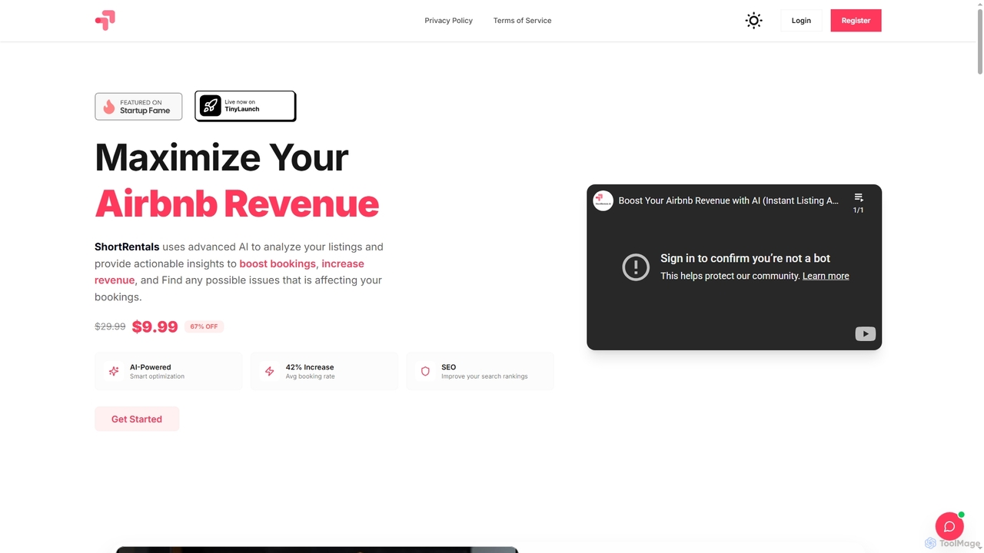
Task: Click the video error exclamation icon
Action: [636, 267]
